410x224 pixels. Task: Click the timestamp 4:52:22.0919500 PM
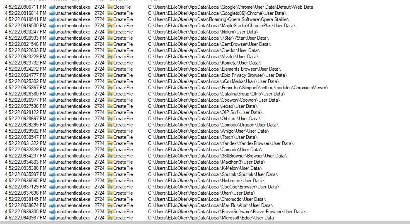pyautogui.click(x=25, y=26)
